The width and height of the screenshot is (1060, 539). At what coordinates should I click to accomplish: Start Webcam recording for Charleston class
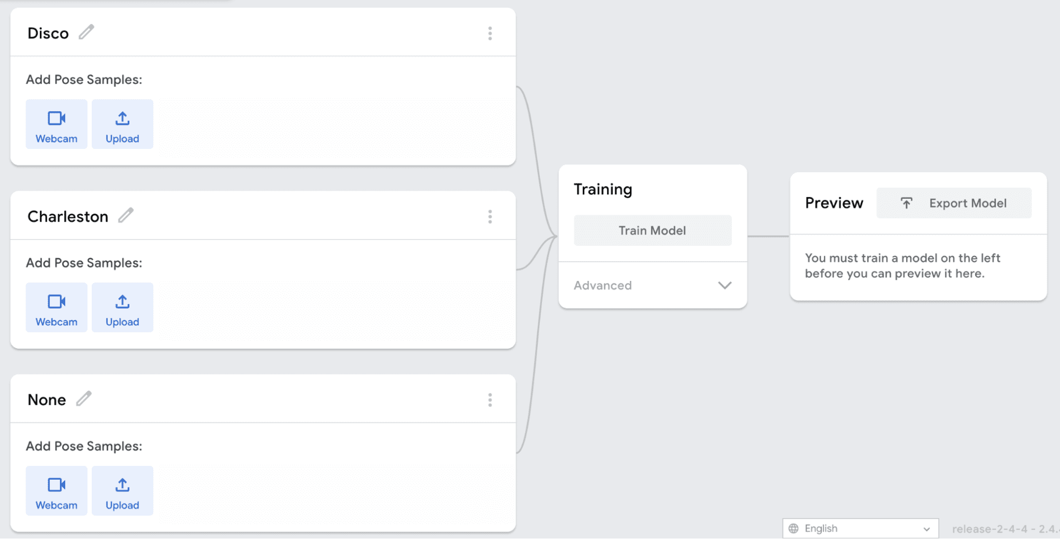point(57,308)
